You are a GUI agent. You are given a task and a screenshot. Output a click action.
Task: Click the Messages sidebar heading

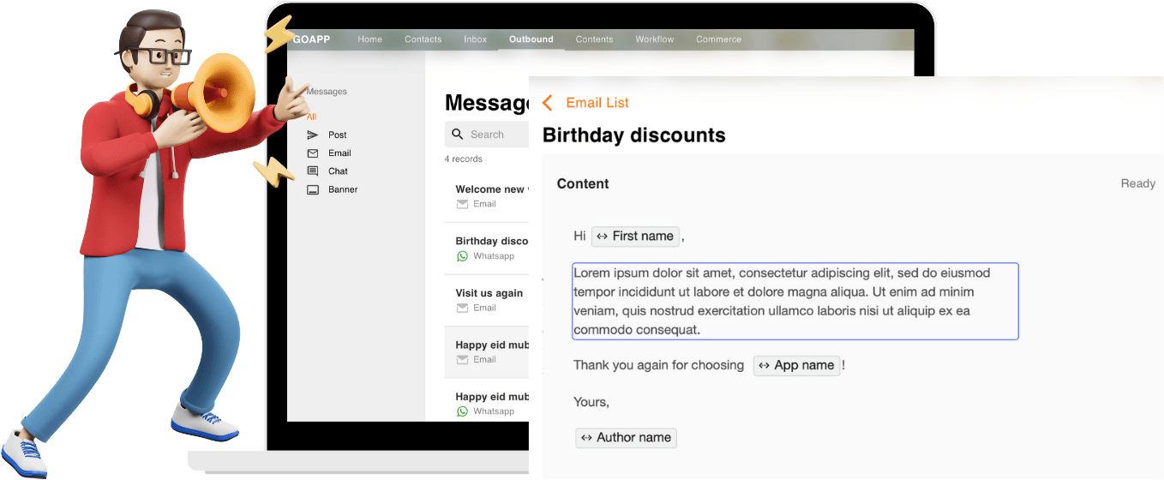tap(327, 92)
